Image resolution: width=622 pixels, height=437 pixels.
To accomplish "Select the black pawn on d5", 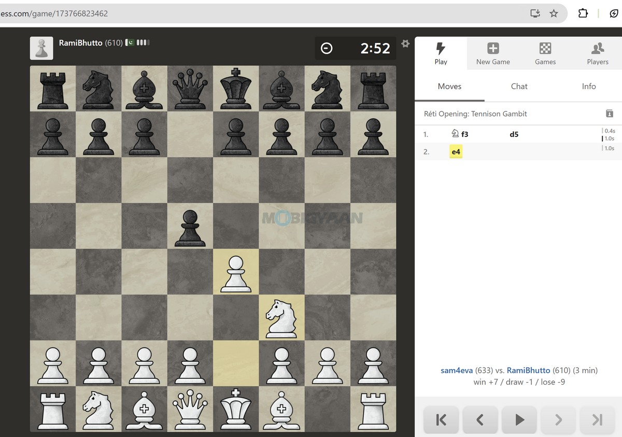I will tap(190, 225).
